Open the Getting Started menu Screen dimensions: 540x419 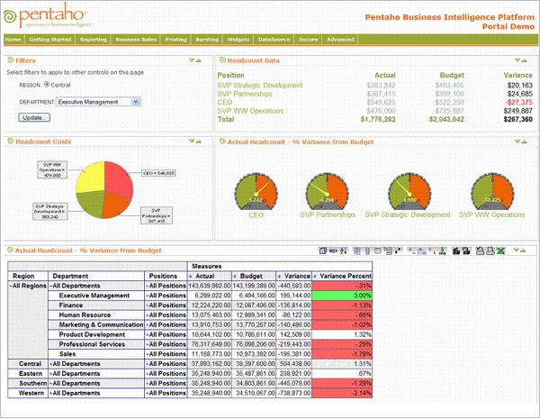tap(50, 40)
